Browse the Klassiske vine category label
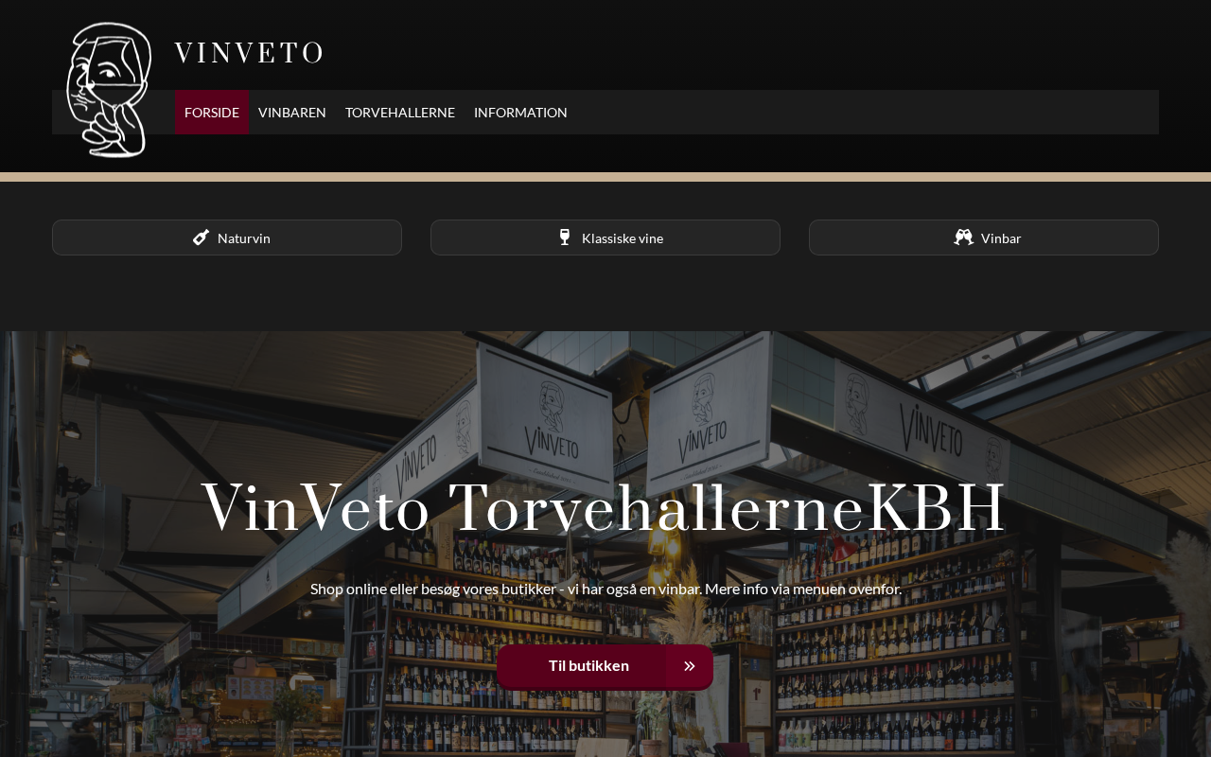This screenshot has height=757, width=1211. click(623, 238)
